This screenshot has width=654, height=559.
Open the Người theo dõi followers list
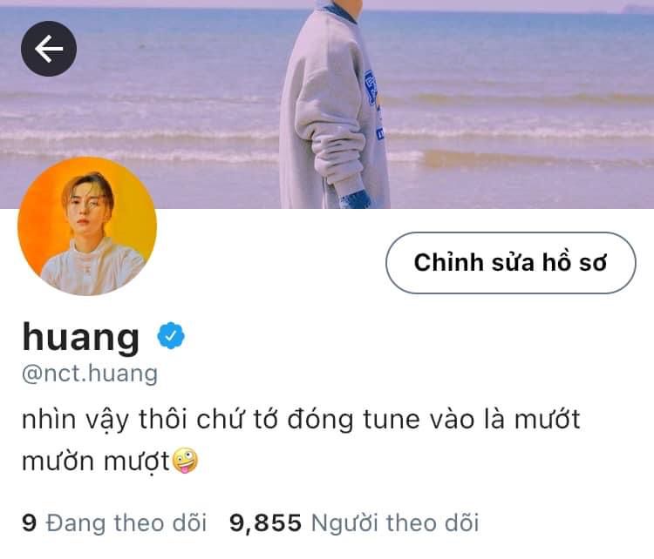pos(395,523)
